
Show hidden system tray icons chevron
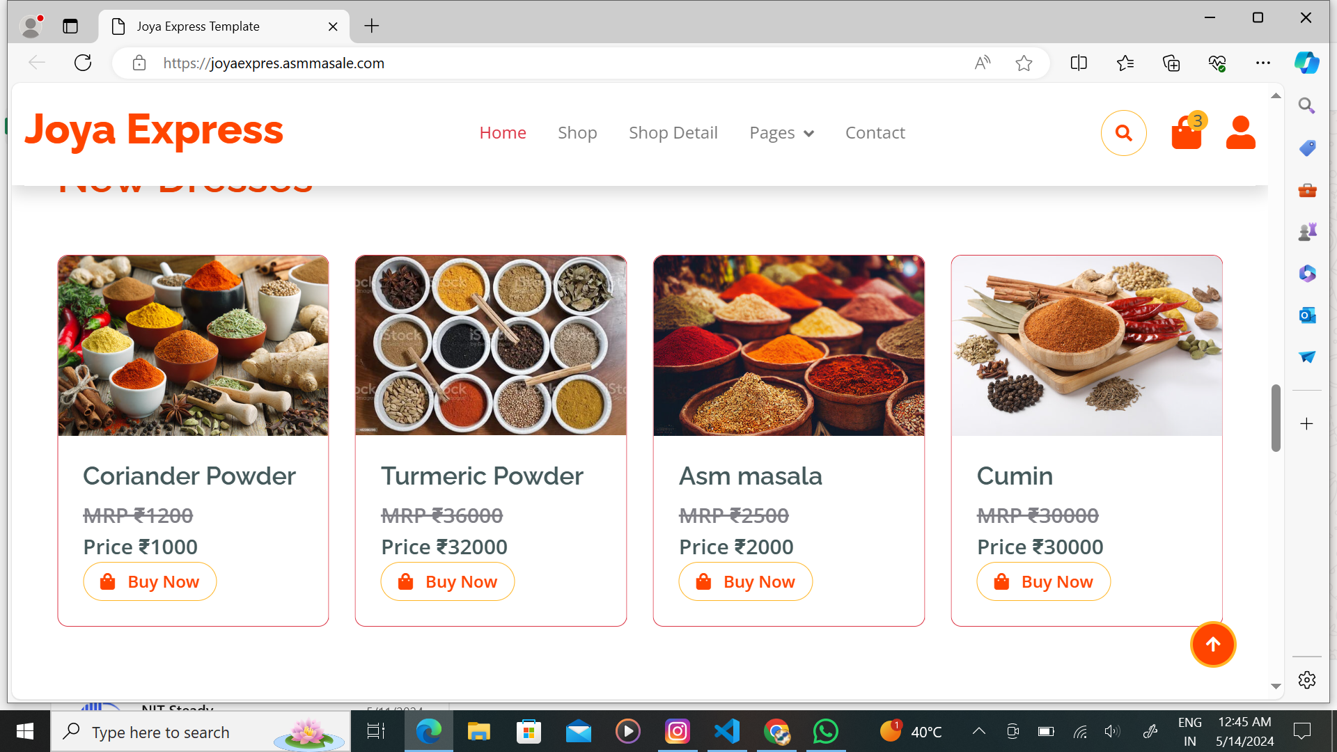tap(978, 731)
